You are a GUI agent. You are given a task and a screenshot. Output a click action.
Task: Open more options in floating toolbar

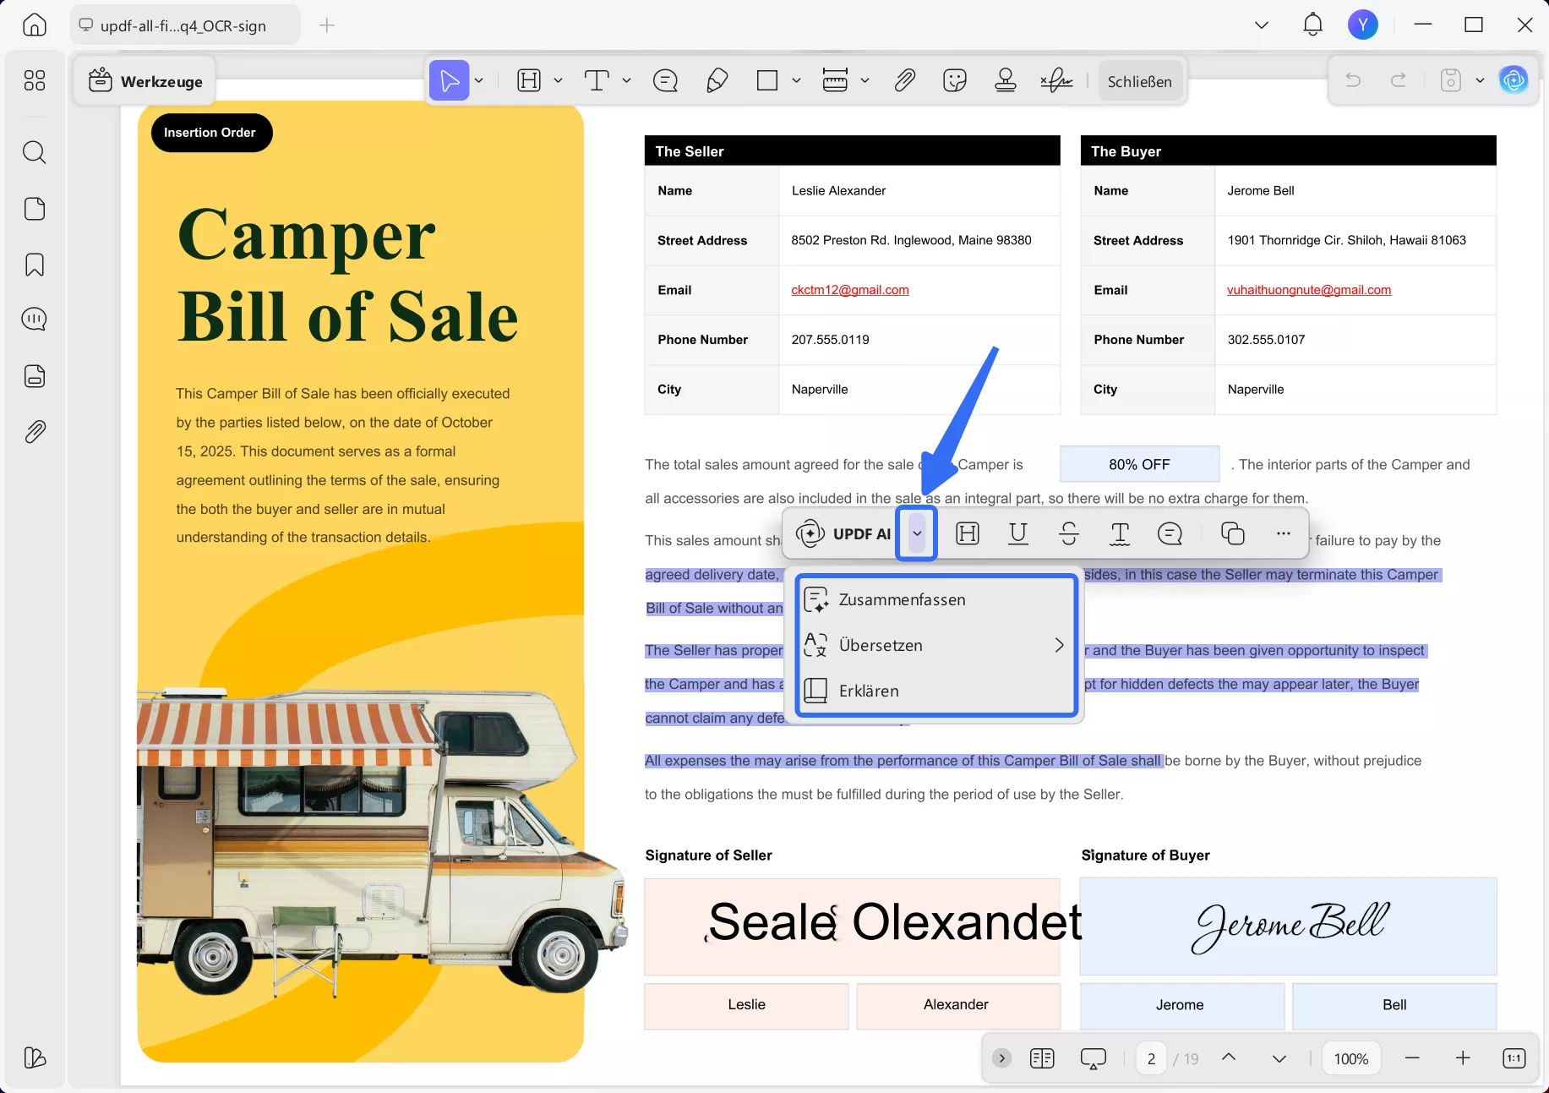(1284, 533)
